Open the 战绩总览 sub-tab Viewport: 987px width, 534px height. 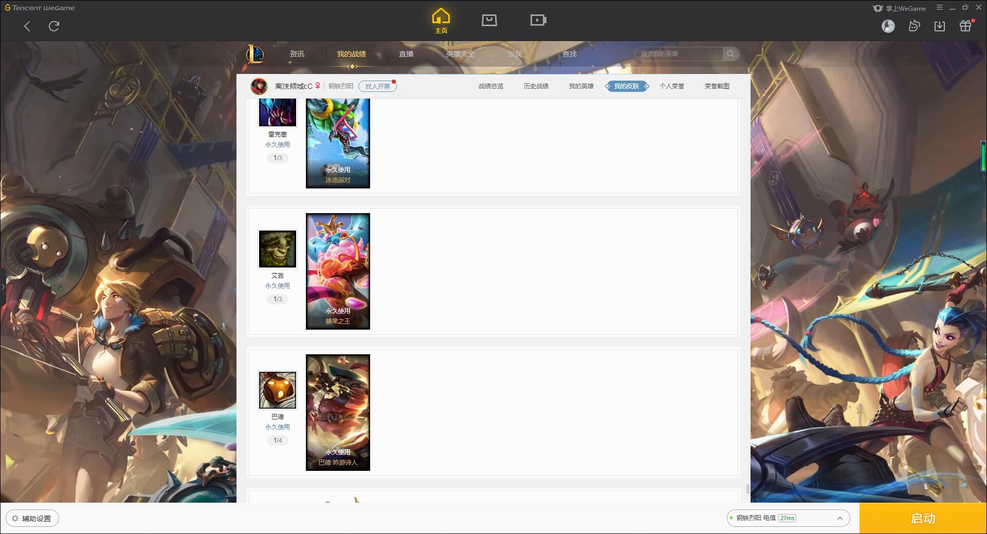pos(491,86)
